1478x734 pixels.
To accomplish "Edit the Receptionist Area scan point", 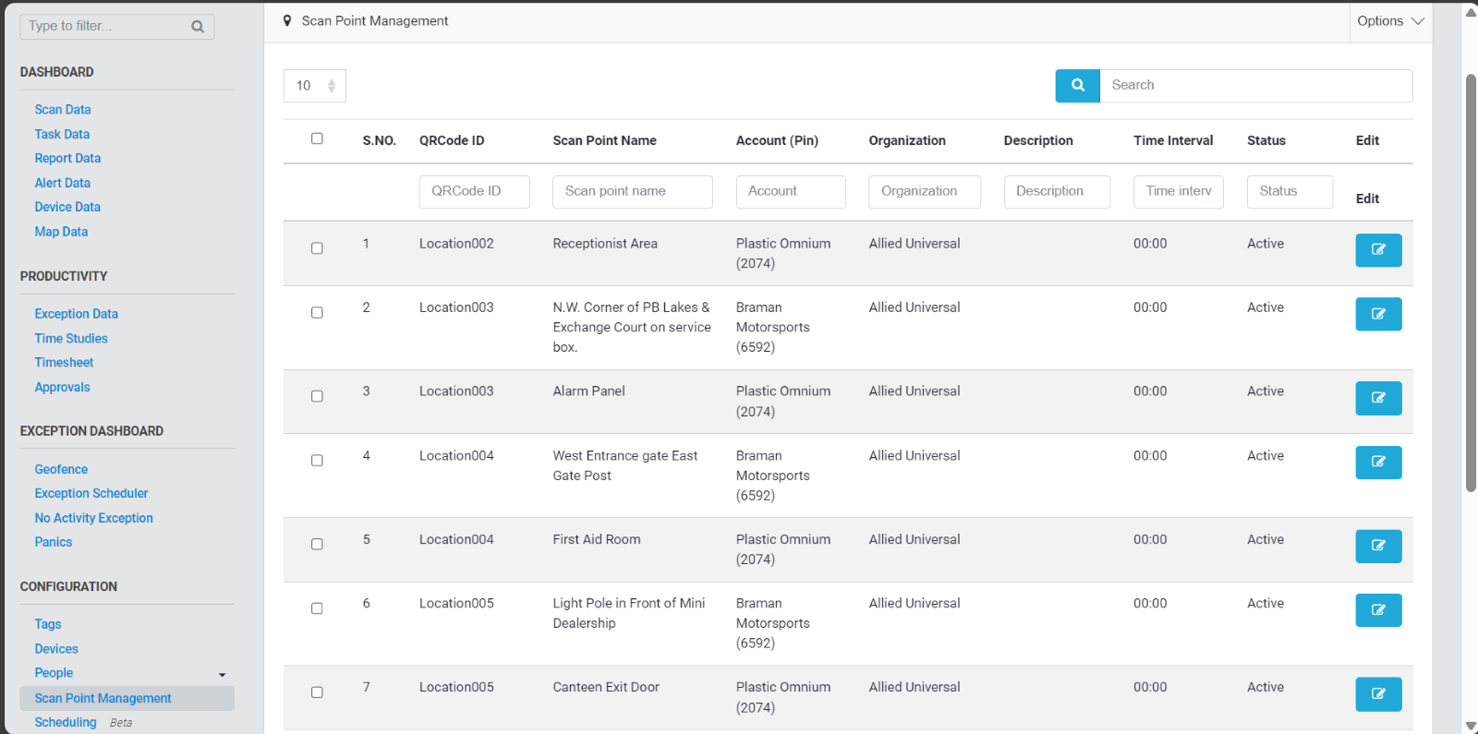I will pyautogui.click(x=1377, y=250).
